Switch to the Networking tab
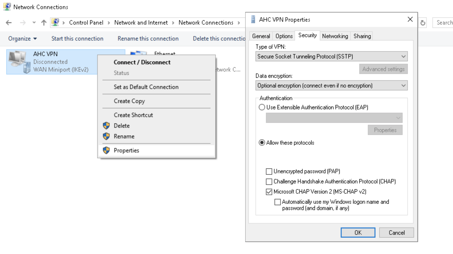453x254 pixels. coord(335,36)
